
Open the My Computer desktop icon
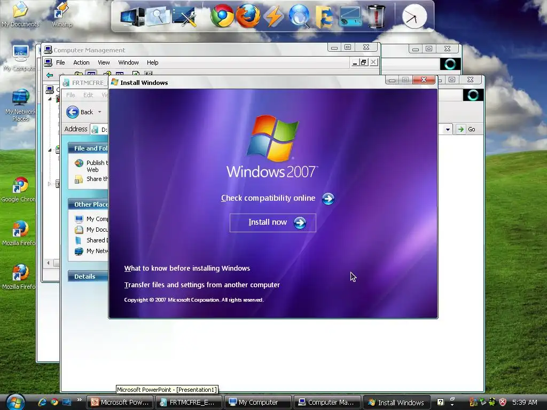(20, 58)
